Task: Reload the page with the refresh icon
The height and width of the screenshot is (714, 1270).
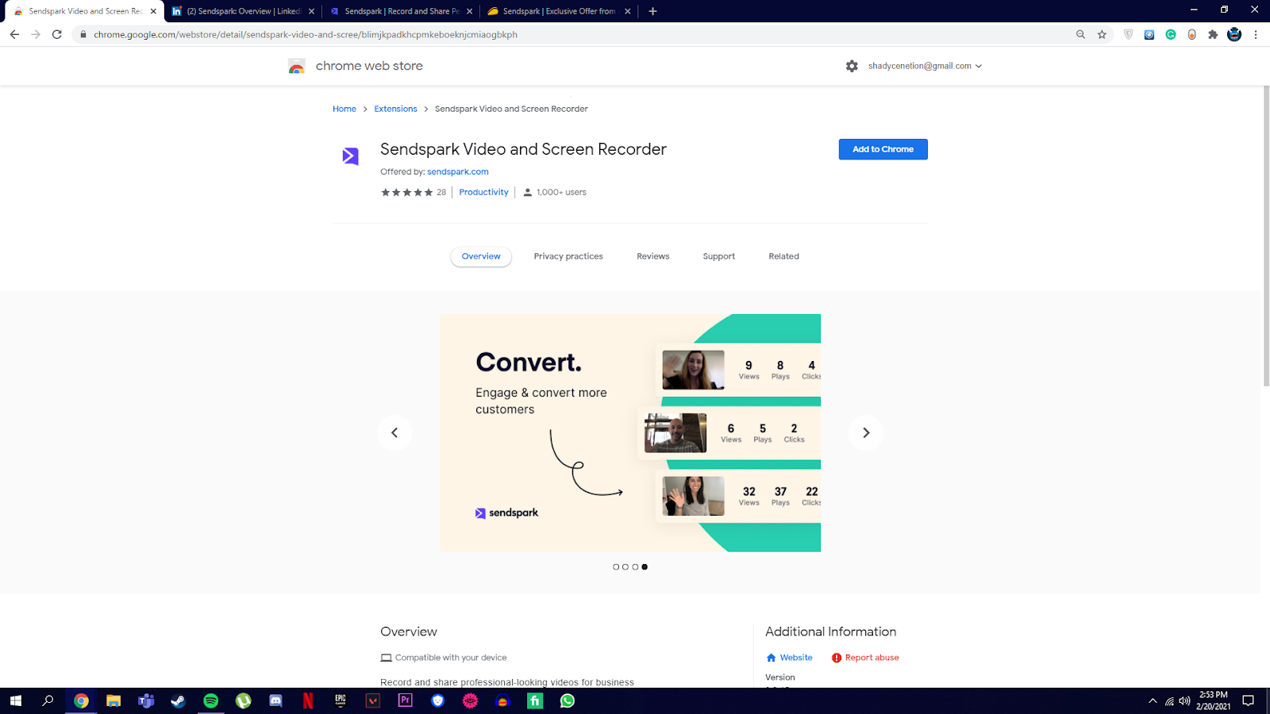Action: click(x=57, y=34)
